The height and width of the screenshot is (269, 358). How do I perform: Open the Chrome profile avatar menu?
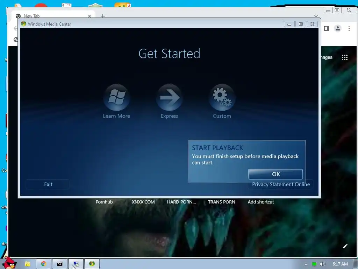tap(337, 28)
